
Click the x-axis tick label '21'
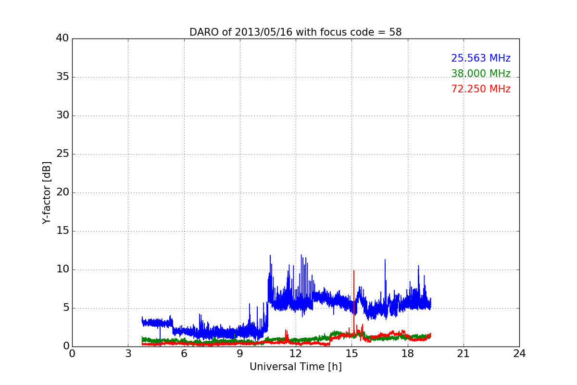464,353
